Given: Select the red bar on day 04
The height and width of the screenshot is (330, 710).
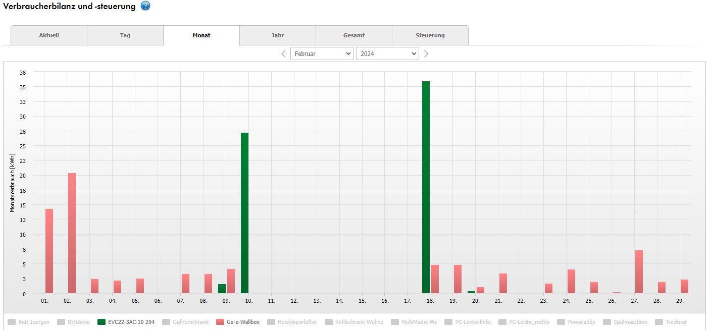Looking at the screenshot, I should coord(117,287).
